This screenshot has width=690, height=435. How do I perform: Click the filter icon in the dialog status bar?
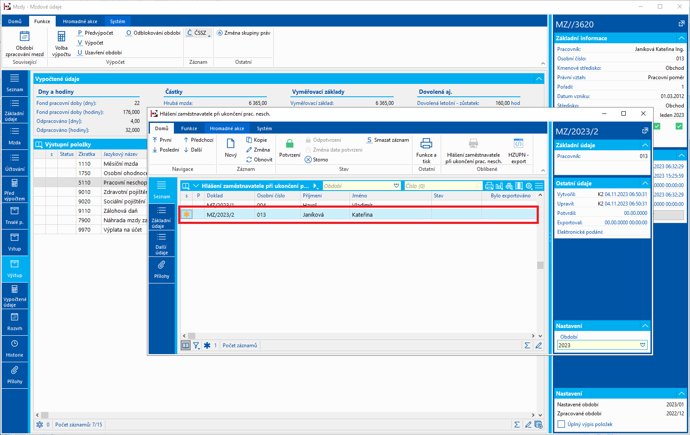[x=196, y=346]
